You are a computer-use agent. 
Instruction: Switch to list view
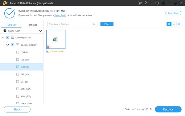(x=174, y=24)
